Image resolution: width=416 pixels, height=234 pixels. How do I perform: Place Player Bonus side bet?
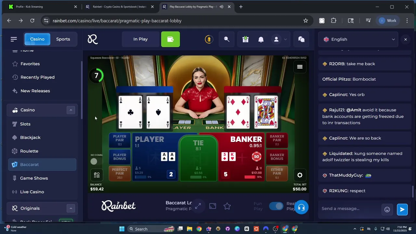(120, 157)
